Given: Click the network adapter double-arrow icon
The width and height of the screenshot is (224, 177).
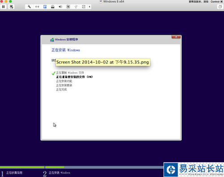Looking at the screenshot, I should click(37, 7).
